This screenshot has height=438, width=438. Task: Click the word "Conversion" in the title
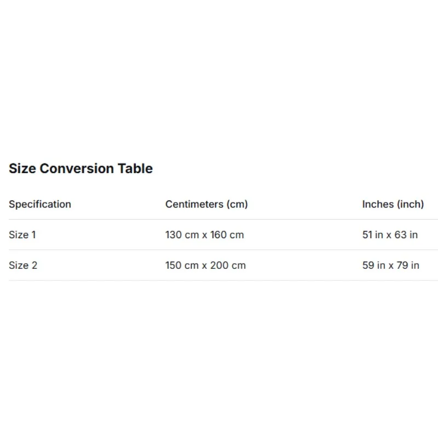pos(77,169)
